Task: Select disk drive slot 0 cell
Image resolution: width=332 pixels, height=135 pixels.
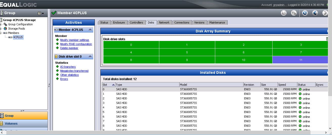Action: [x=131, y=45]
